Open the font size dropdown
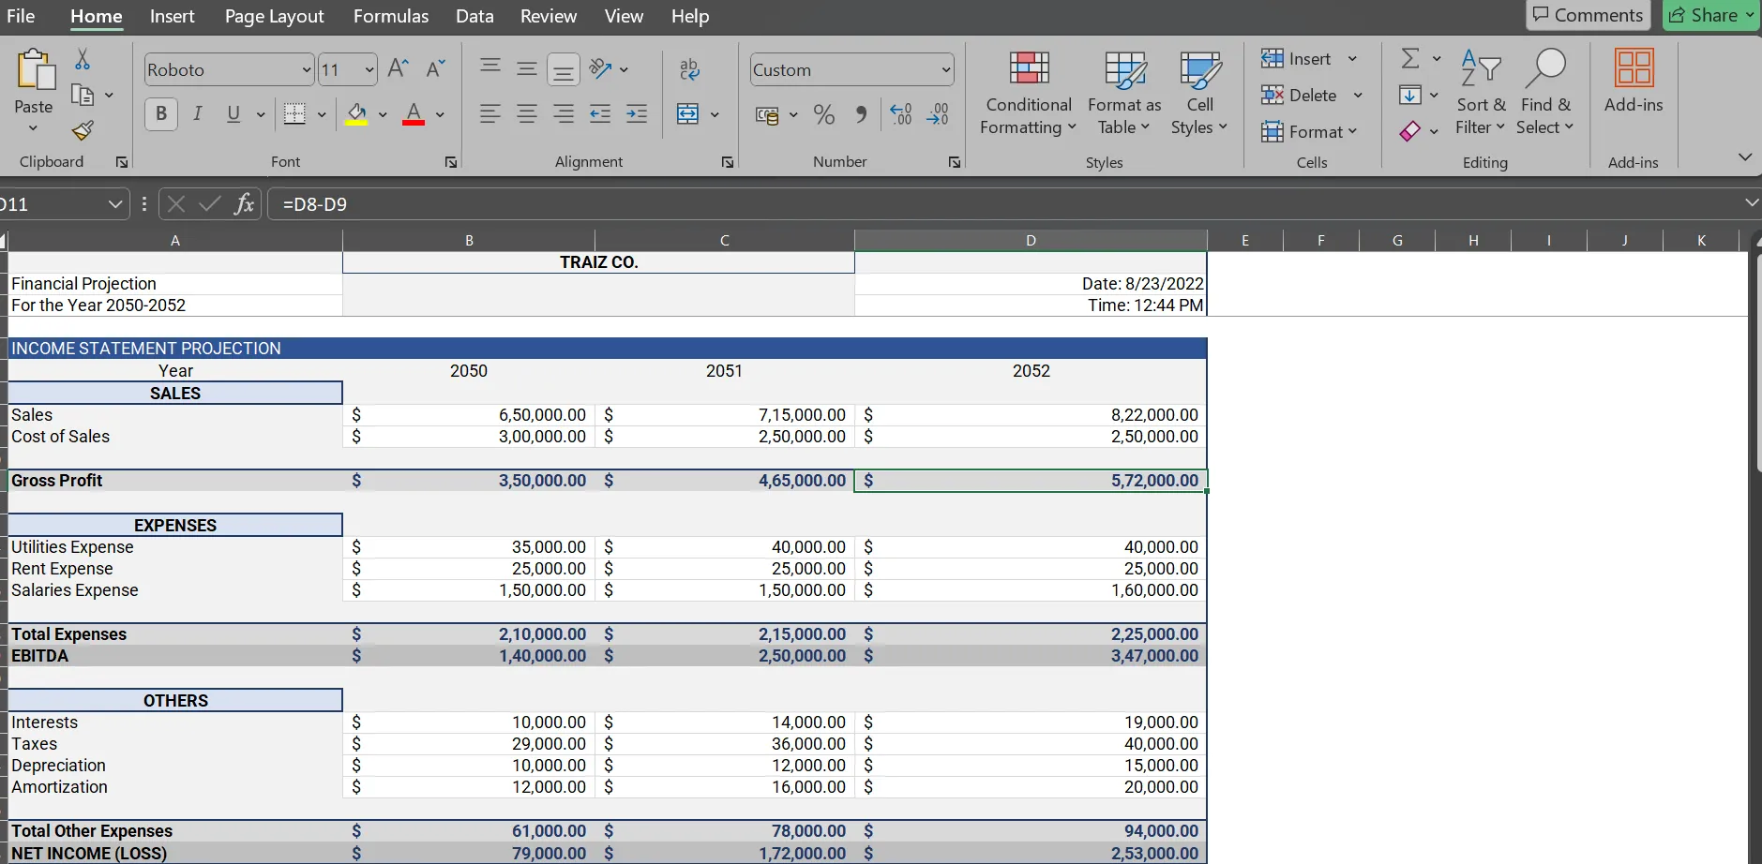The image size is (1762, 864). (x=369, y=69)
